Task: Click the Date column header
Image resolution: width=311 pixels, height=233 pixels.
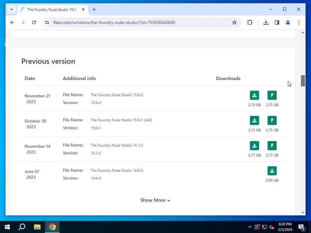Action: [x=30, y=79]
